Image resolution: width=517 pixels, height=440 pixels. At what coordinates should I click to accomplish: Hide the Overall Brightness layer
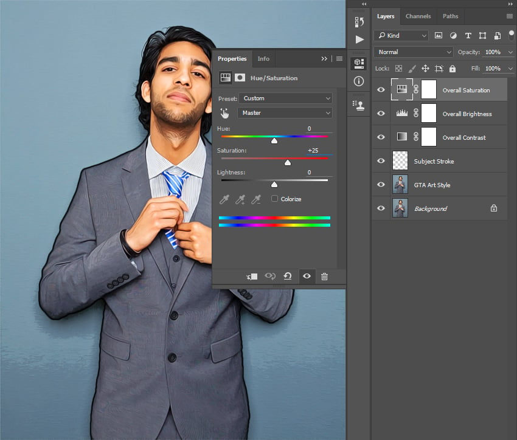pyautogui.click(x=381, y=113)
